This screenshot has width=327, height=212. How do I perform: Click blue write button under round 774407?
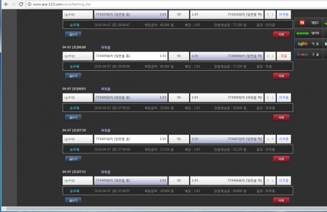(73, 159)
